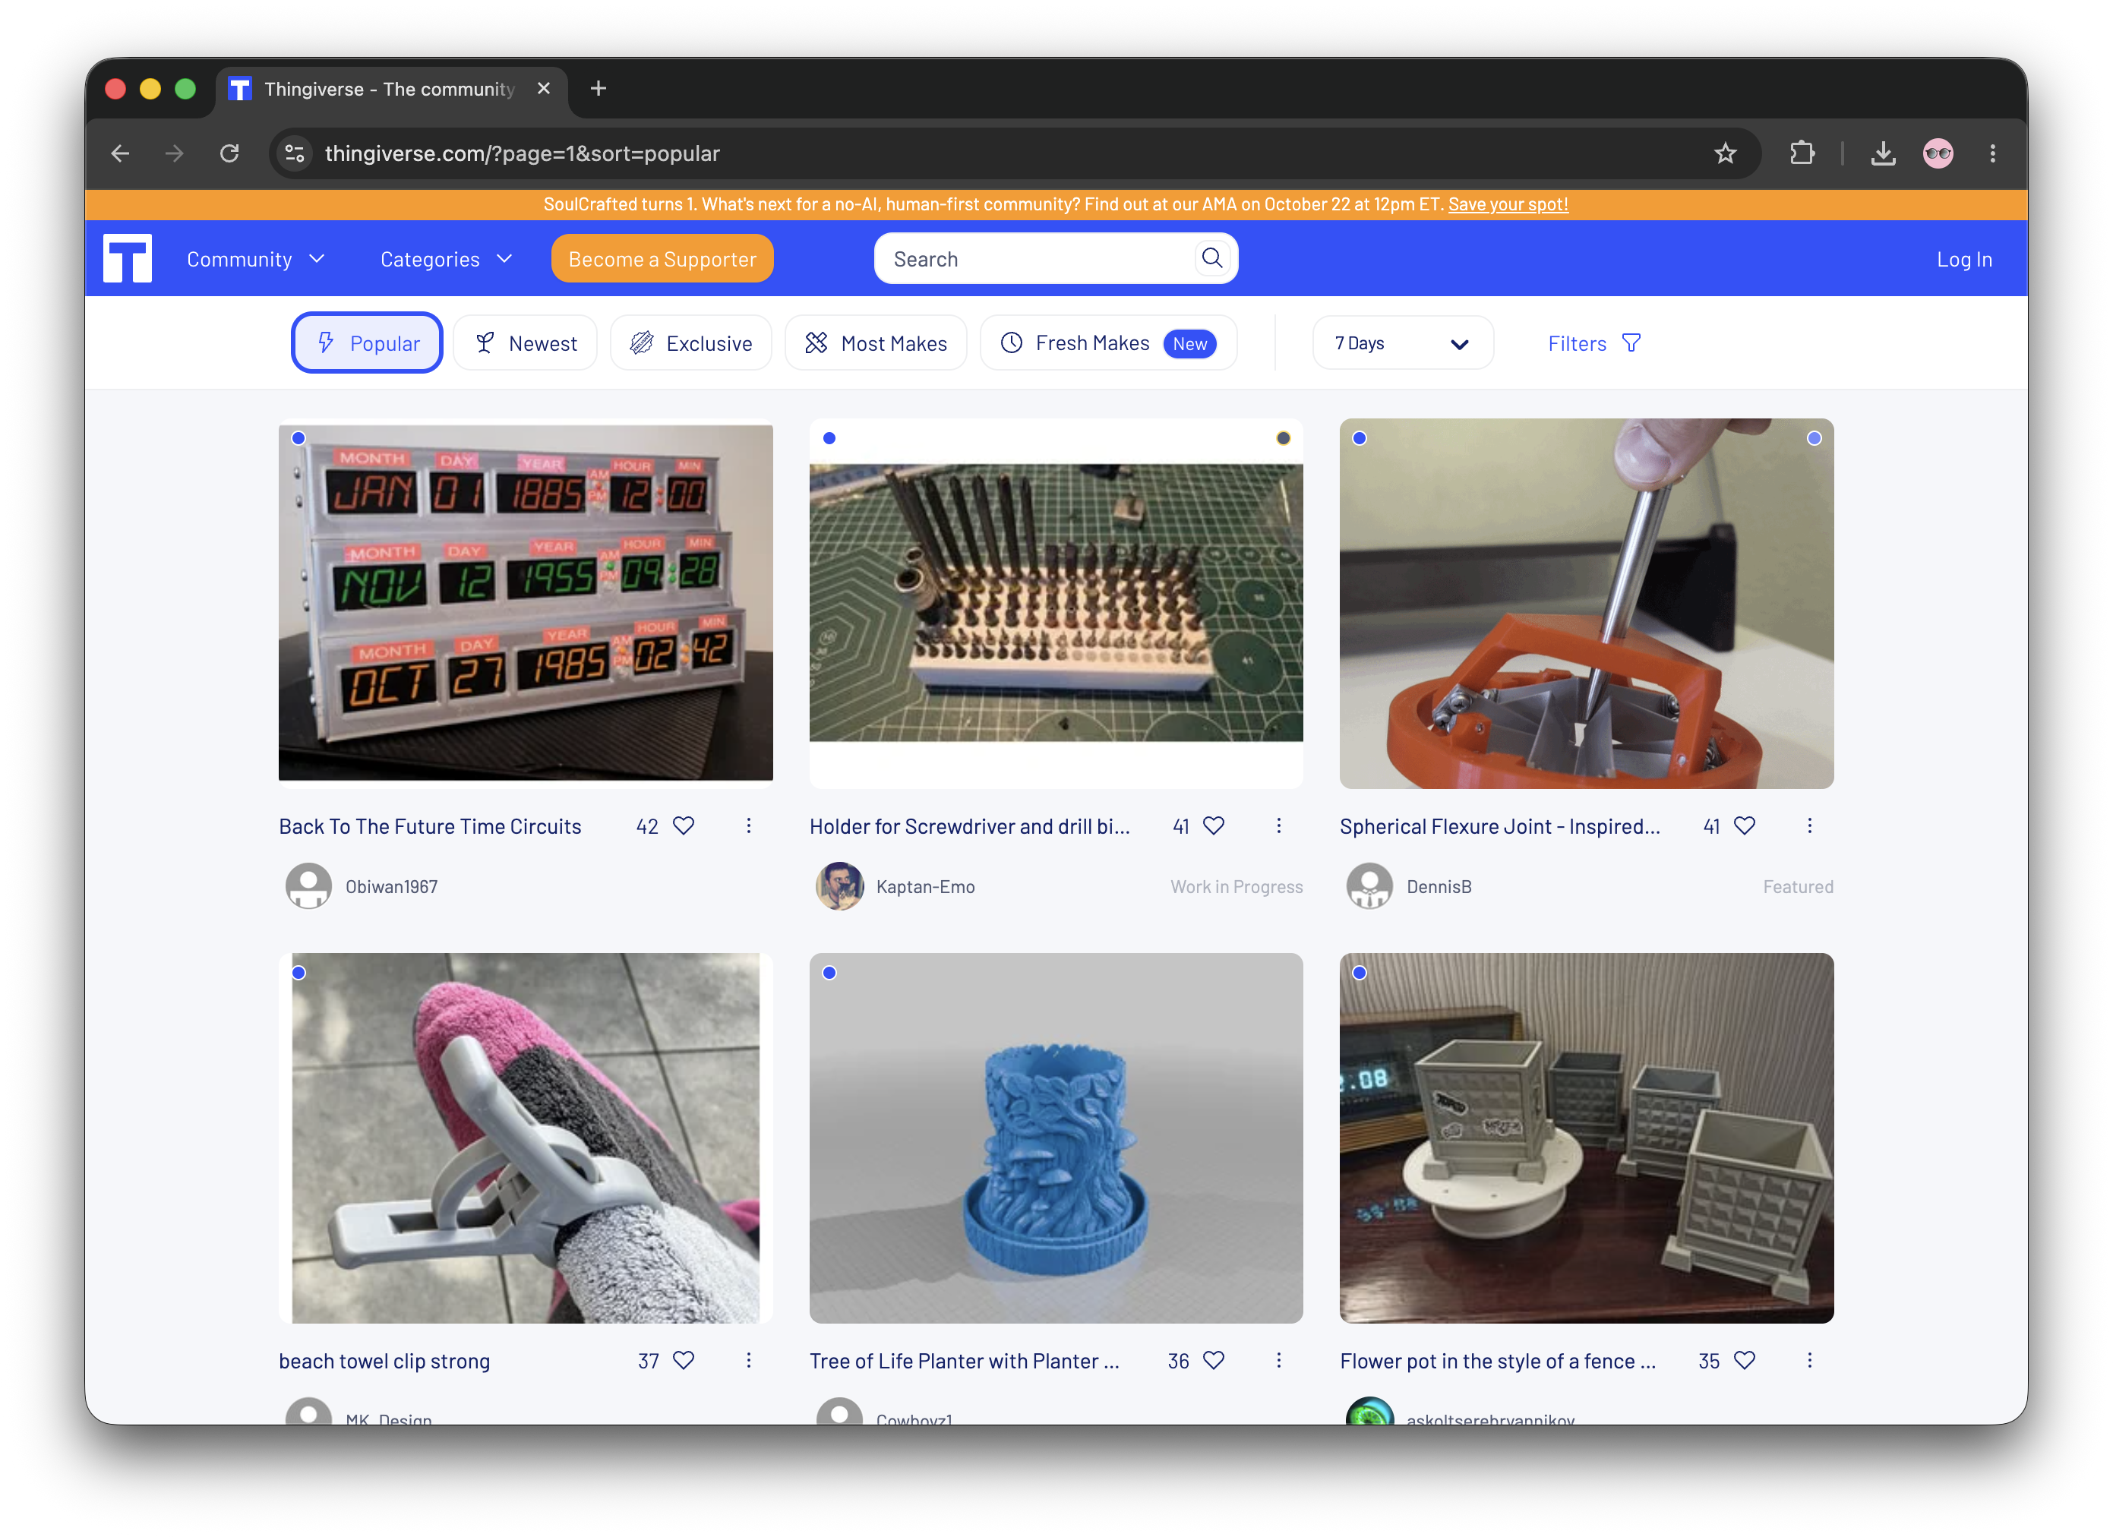Image resolution: width=2113 pixels, height=1537 pixels.
Task: Select the Popular sort tab
Action: pos(367,342)
